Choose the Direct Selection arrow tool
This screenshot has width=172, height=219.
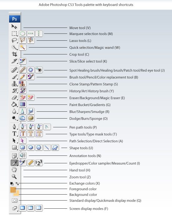click(x=23, y=140)
